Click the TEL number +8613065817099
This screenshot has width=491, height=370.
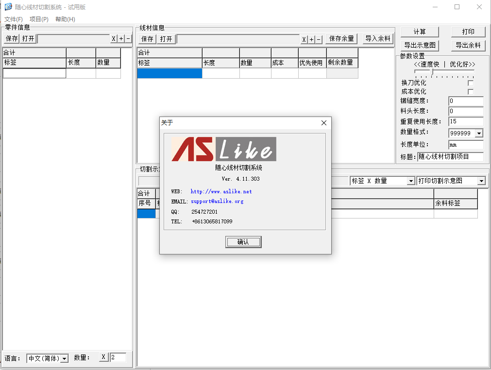pos(212,221)
